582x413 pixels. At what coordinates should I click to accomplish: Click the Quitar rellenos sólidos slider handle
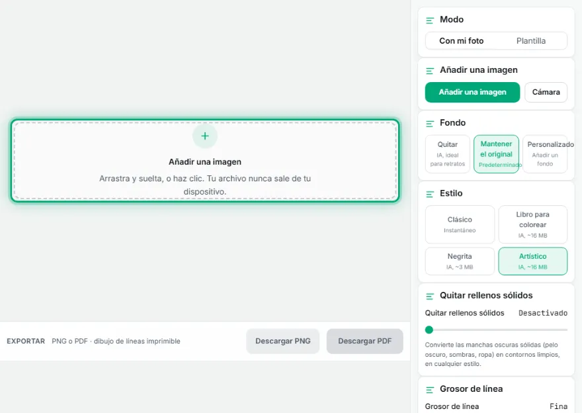tap(429, 330)
